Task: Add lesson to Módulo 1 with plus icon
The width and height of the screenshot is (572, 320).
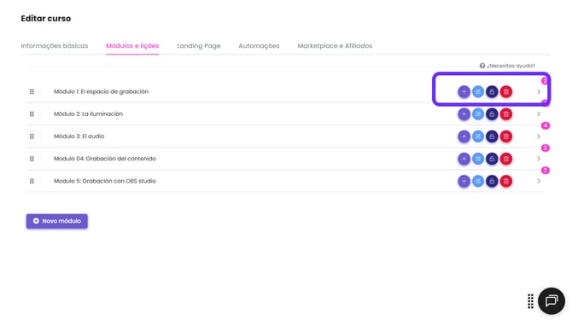Action: coord(464,91)
